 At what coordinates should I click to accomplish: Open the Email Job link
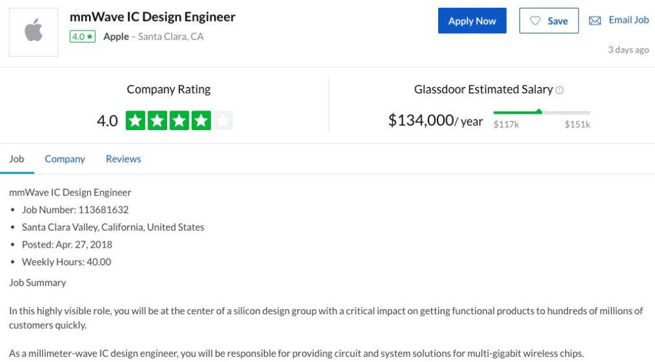[x=628, y=20]
